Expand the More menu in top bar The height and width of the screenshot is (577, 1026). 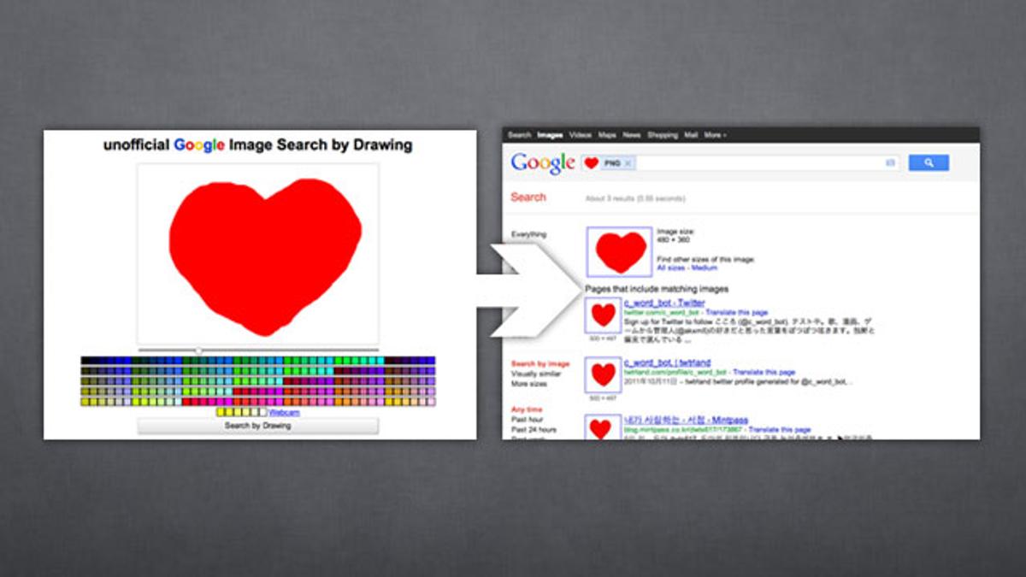pos(715,135)
